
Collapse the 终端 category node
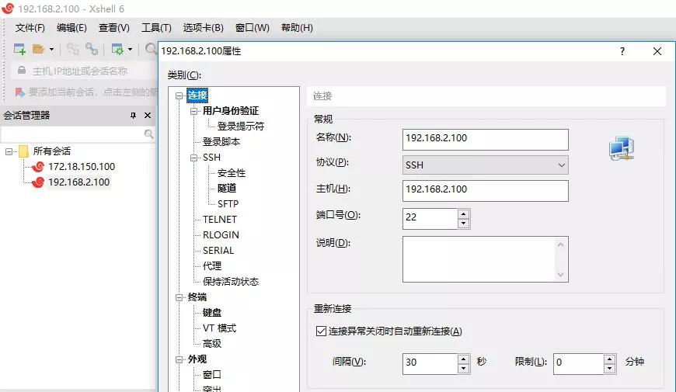(179, 297)
